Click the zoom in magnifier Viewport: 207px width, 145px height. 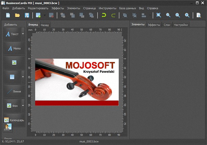coord(168,15)
